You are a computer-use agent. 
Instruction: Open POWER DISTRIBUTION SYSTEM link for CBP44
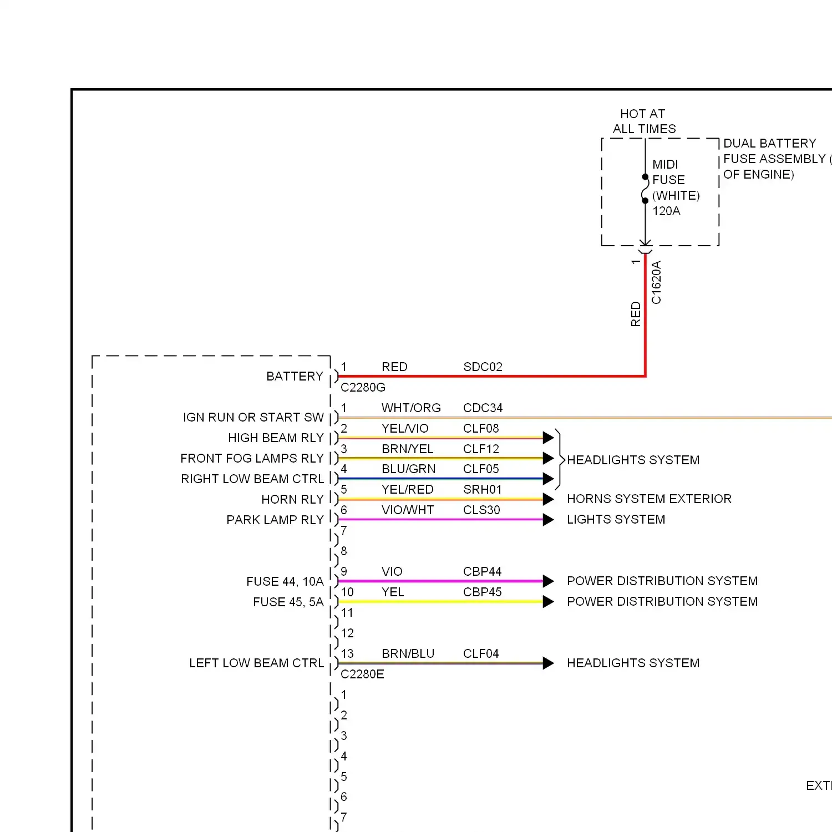pos(662,581)
